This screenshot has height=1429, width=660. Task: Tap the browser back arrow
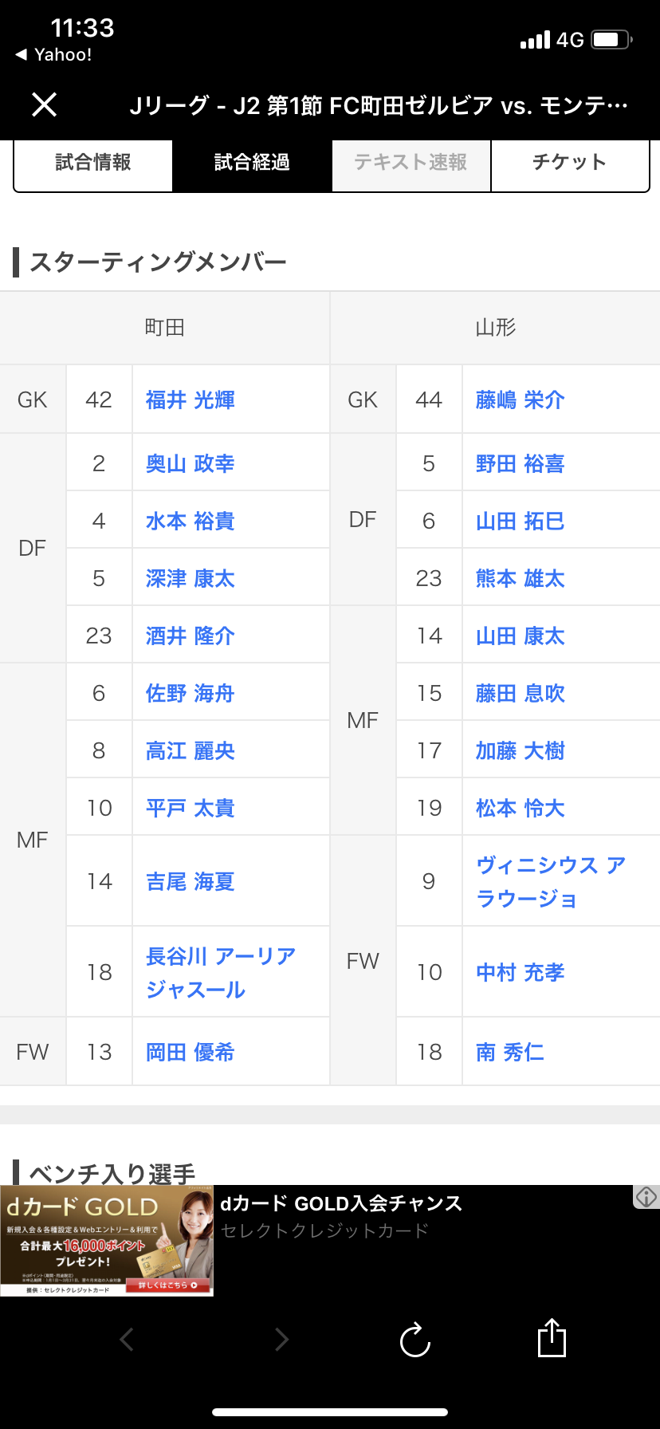click(127, 1339)
